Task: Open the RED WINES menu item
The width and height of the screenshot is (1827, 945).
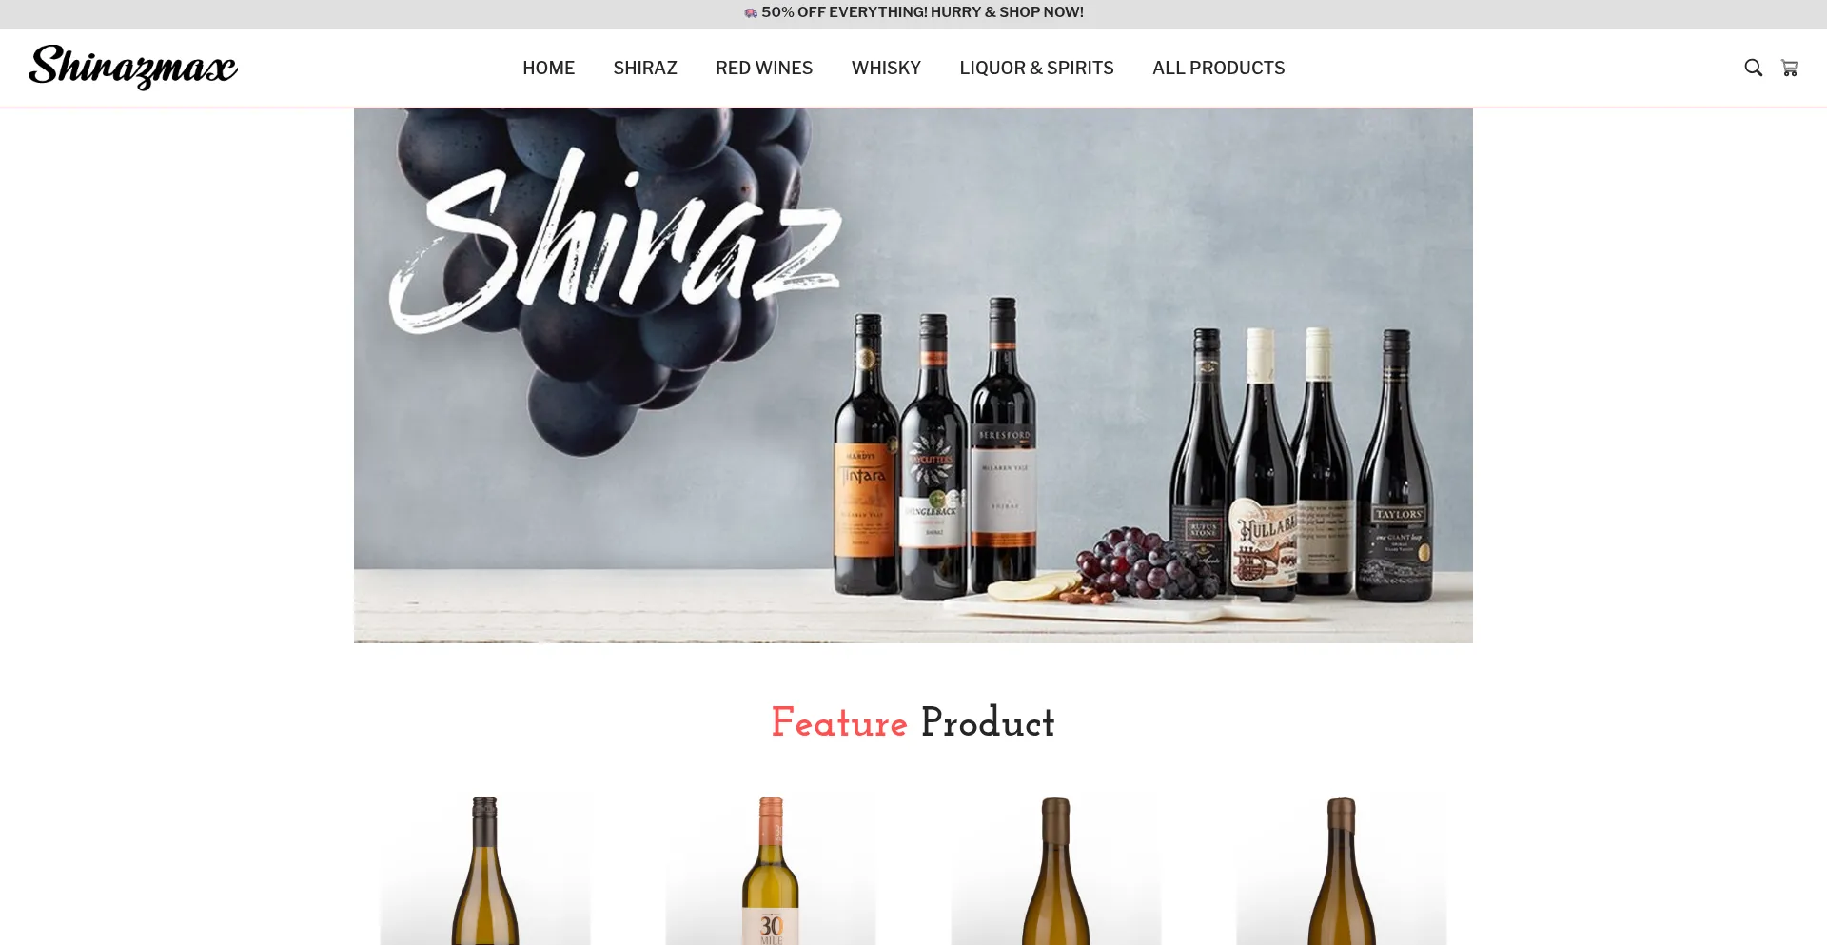Action: point(764,68)
